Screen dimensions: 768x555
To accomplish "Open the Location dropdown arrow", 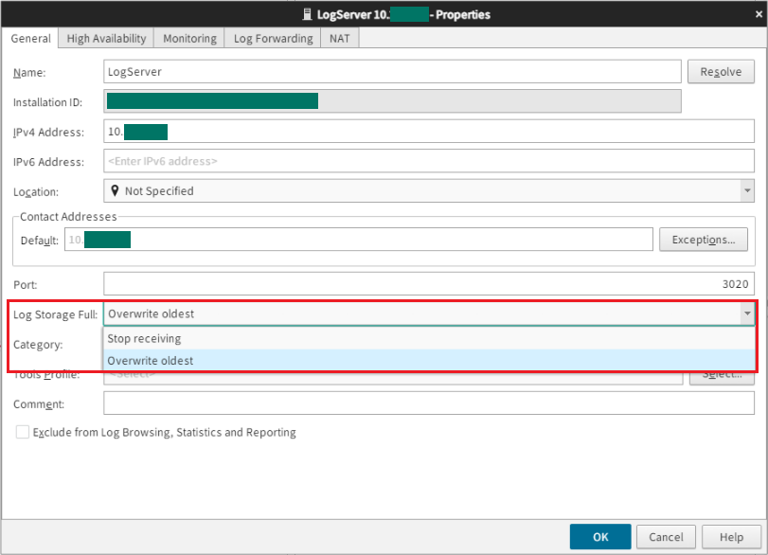I will click(746, 190).
